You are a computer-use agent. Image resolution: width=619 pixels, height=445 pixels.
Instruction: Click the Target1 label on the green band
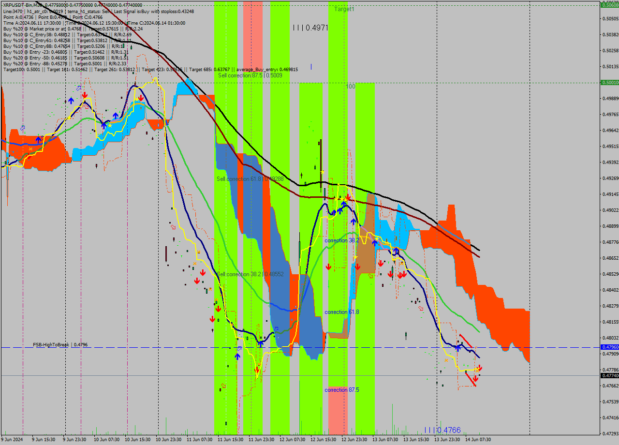344,9
